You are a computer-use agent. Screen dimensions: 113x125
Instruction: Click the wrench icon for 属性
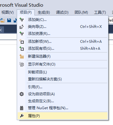[22, 116]
